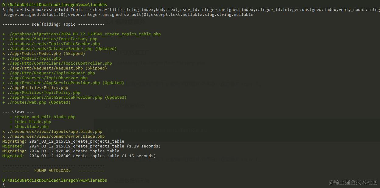Click ./routes/web.php (Updated) line
This screenshot has height=188, width=380.
(37, 102)
